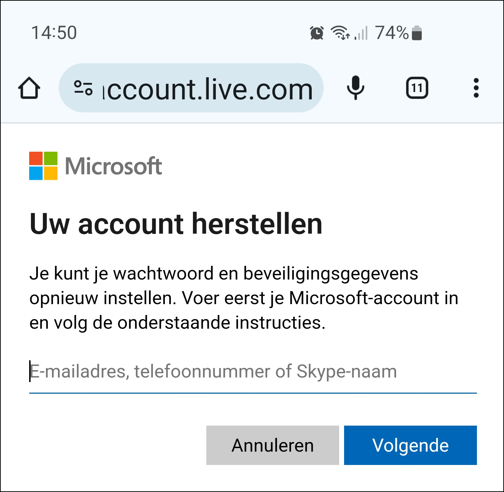Tap the 74% battery percentage text
This screenshot has height=492, width=504.
tap(392, 33)
